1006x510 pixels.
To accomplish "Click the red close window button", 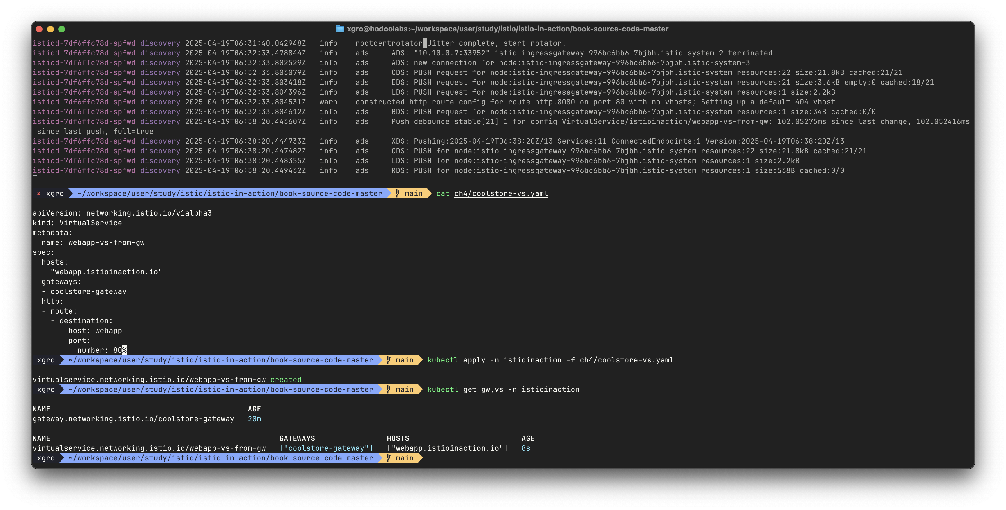I will (x=39, y=29).
